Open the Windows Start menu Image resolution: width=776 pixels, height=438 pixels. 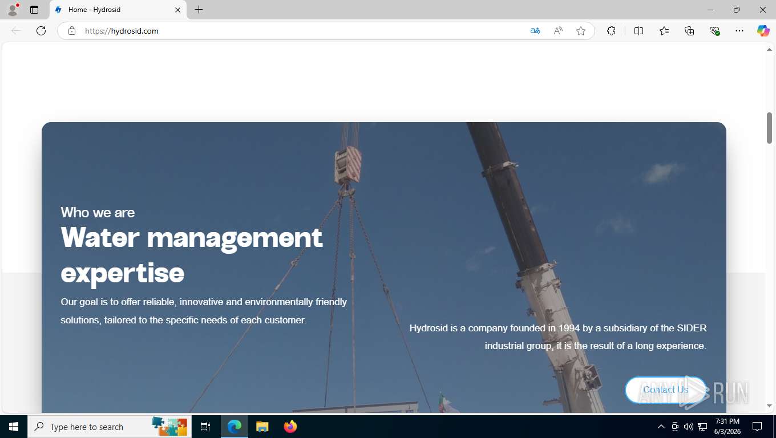(14, 427)
